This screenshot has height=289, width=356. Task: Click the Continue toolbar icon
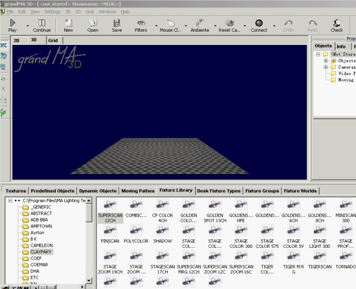(42, 25)
